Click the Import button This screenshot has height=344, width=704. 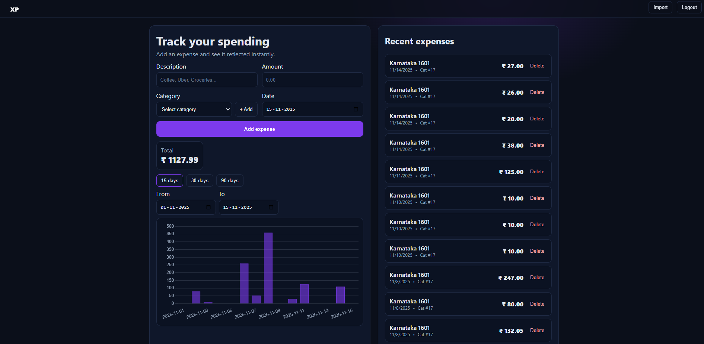[x=660, y=7]
